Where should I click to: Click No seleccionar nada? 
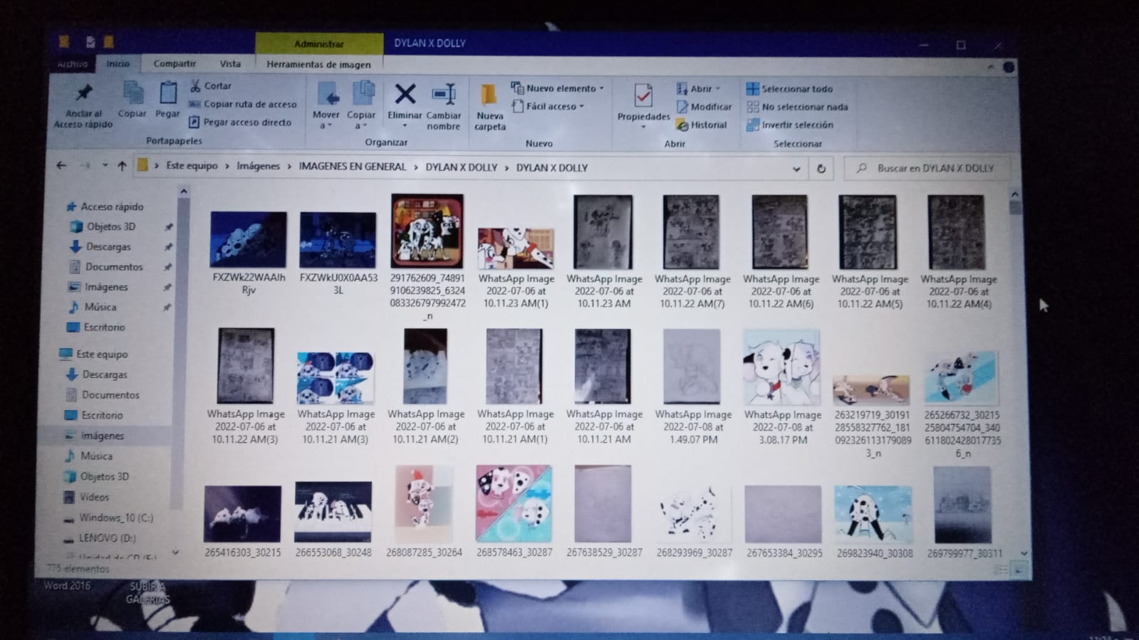tap(797, 107)
